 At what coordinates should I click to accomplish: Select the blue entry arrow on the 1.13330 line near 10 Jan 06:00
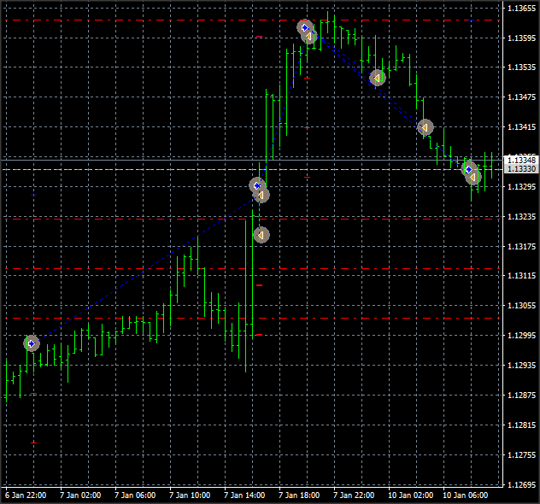pyautogui.click(x=469, y=169)
